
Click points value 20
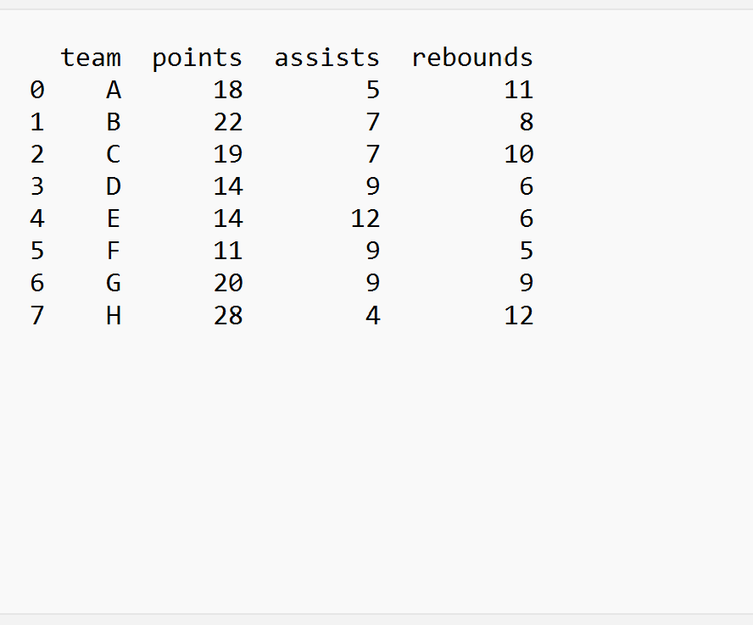(228, 283)
